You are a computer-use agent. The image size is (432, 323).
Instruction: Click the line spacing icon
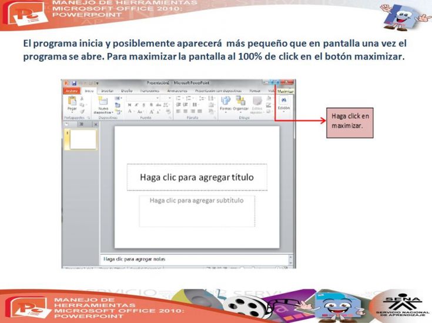point(202,98)
